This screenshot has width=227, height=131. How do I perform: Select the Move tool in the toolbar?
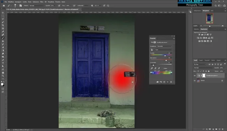click(3, 13)
